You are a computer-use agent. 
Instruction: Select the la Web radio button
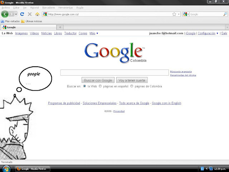pyautogui.click(x=84, y=86)
